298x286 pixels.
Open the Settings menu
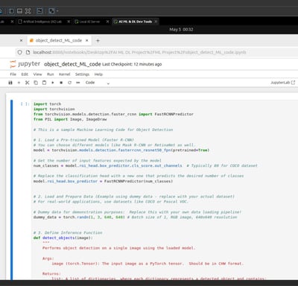(82, 74)
